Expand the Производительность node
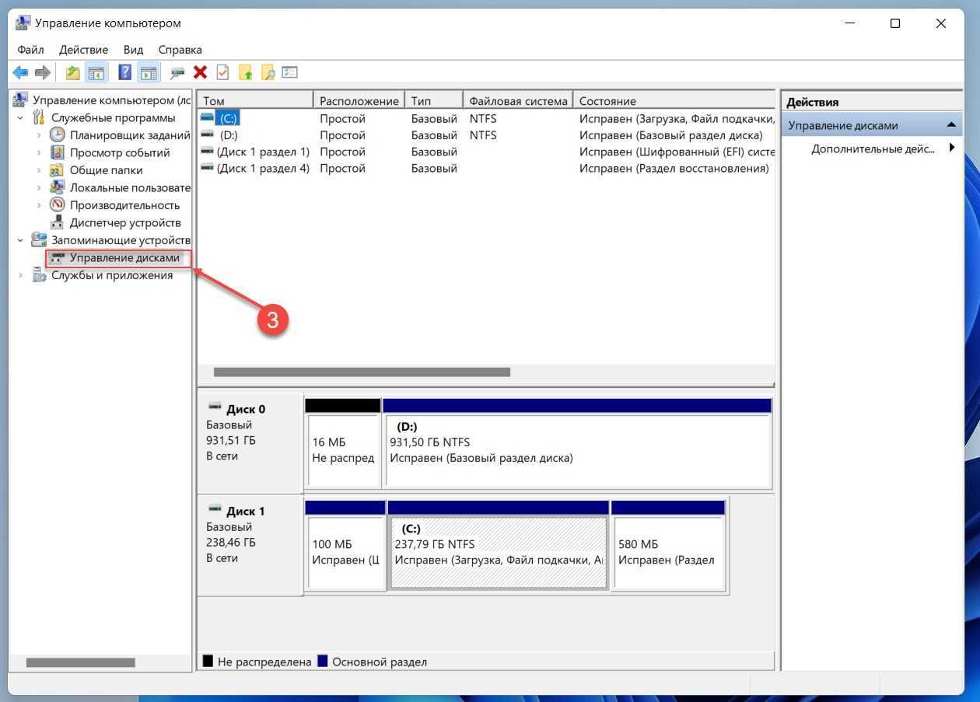980x702 pixels. click(39, 205)
